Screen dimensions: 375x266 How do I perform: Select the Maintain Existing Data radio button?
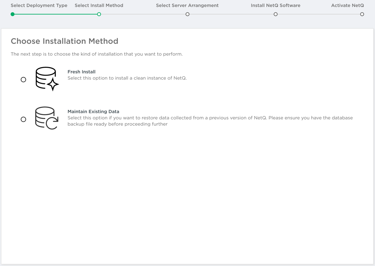point(23,119)
